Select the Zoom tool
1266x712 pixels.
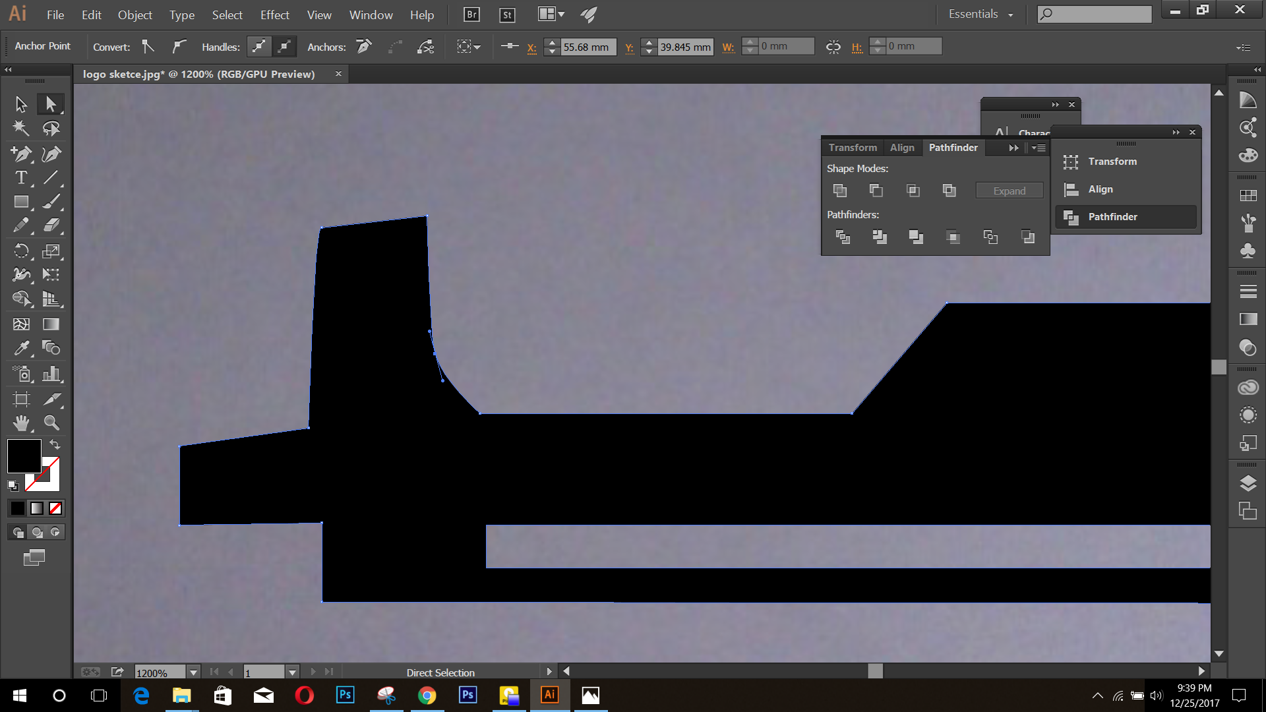click(x=51, y=423)
